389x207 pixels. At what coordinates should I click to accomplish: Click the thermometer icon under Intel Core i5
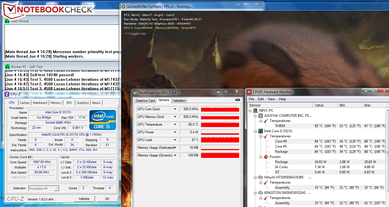[x=266, y=136]
